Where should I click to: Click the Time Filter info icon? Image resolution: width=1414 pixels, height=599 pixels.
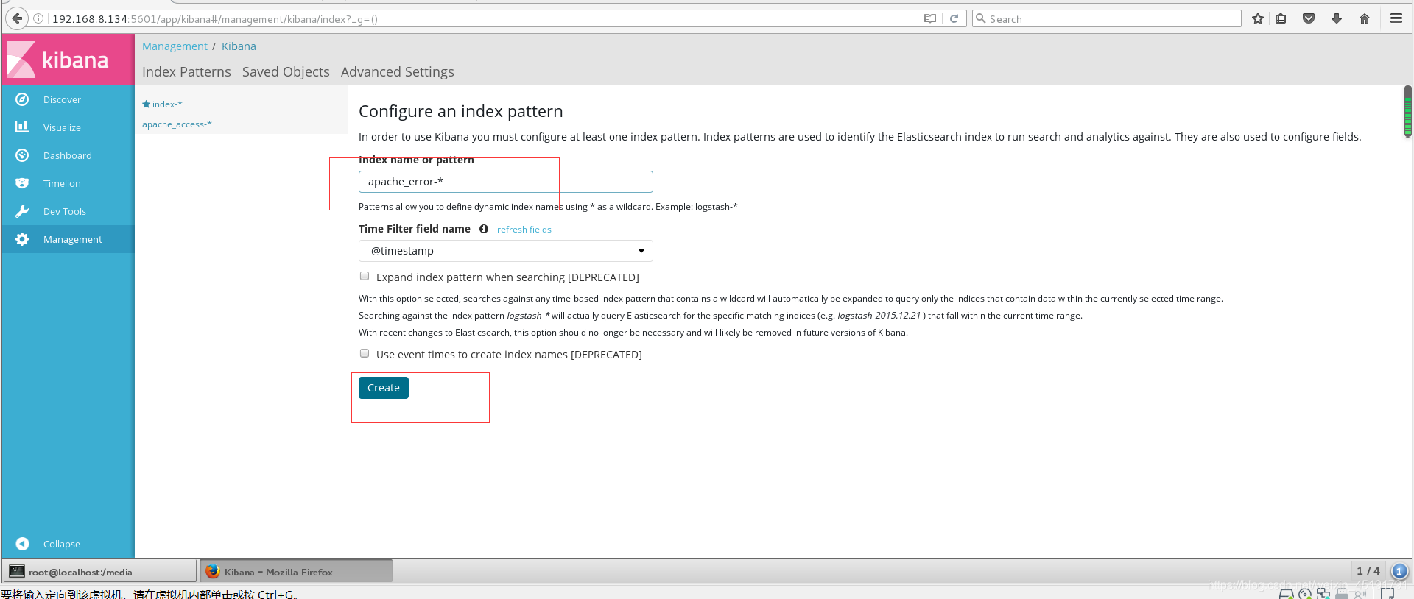click(484, 229)
